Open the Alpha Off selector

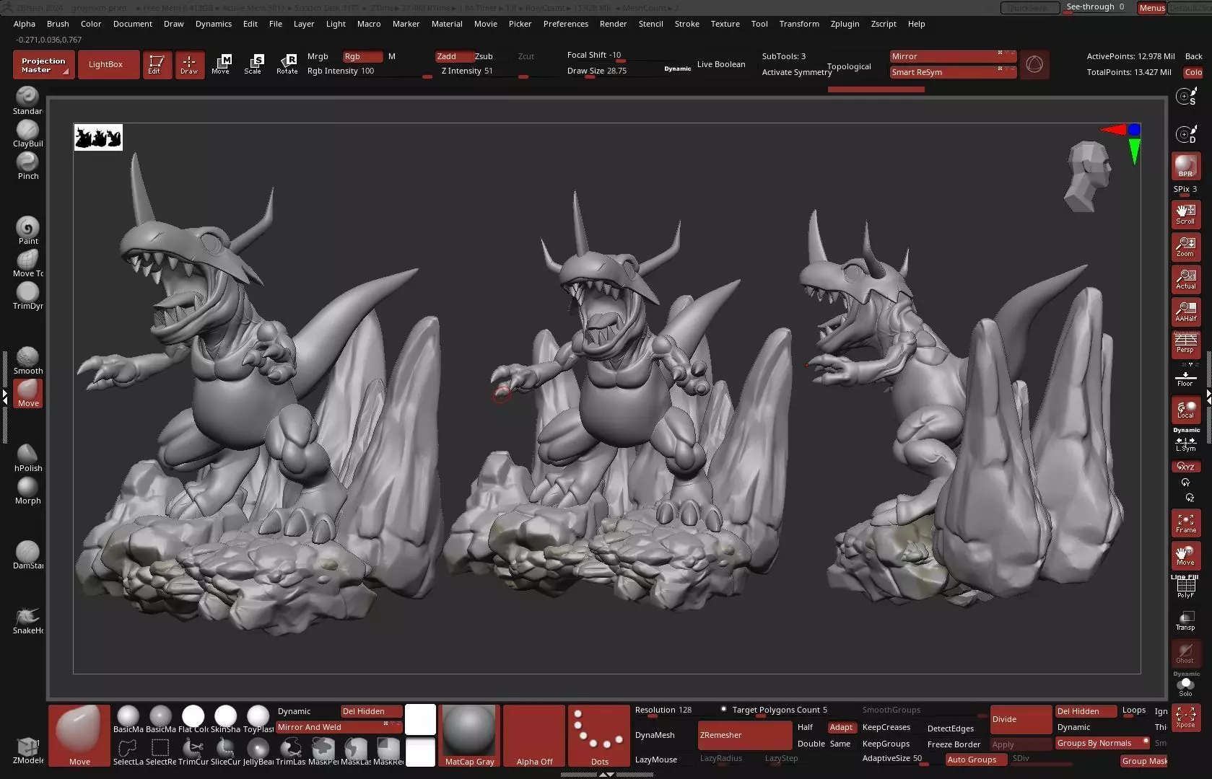[x=534, y=735]
